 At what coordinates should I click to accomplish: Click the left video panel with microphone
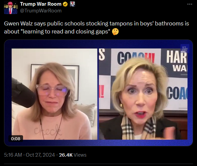(54, 94)
